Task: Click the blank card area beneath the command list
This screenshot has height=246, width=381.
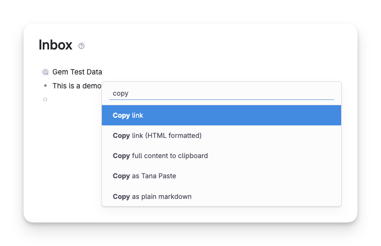Action: pos(221,214)
